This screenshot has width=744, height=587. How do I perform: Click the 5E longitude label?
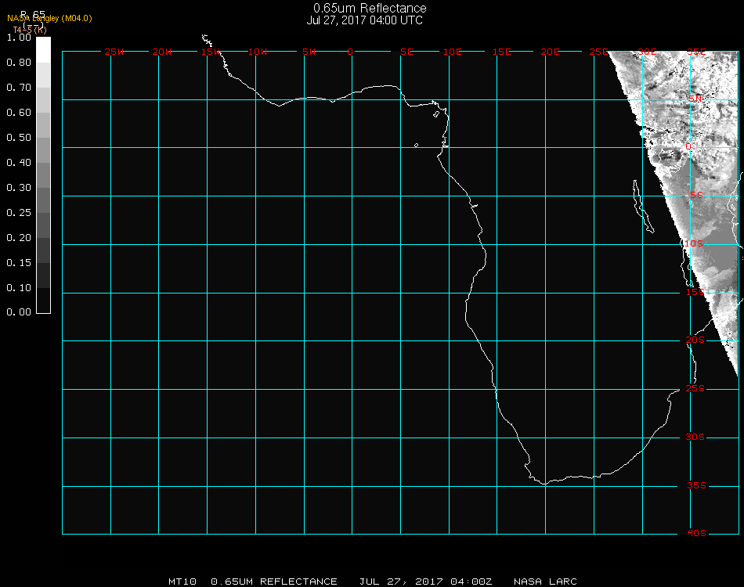click(x=406, y=52)
